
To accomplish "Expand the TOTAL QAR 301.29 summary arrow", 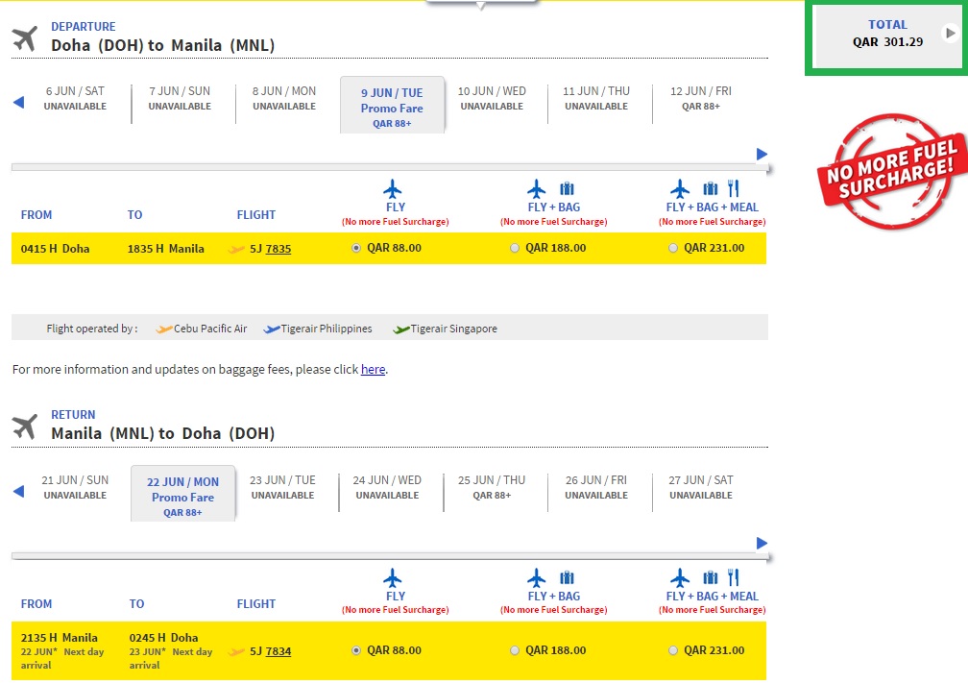I will [951, 34].
